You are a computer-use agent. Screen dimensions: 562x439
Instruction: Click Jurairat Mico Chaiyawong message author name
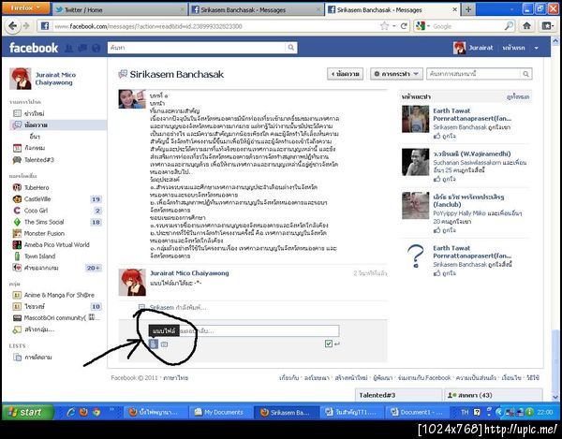(189, 273)
